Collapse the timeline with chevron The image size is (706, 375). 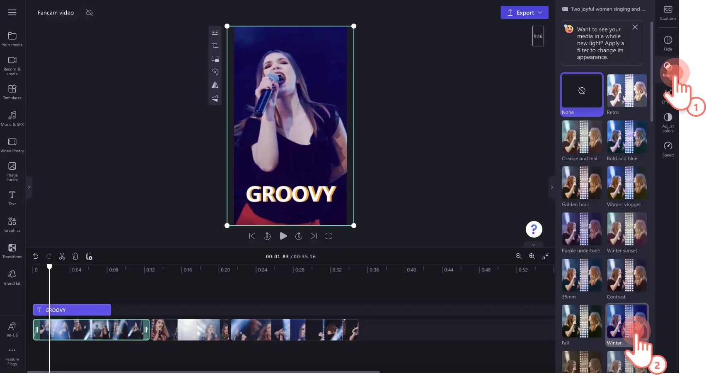click(534, 245)
